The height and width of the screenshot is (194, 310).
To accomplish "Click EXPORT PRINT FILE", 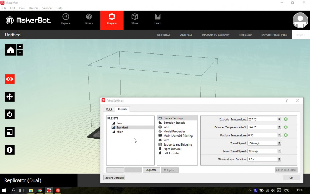I will click(274, 35).
